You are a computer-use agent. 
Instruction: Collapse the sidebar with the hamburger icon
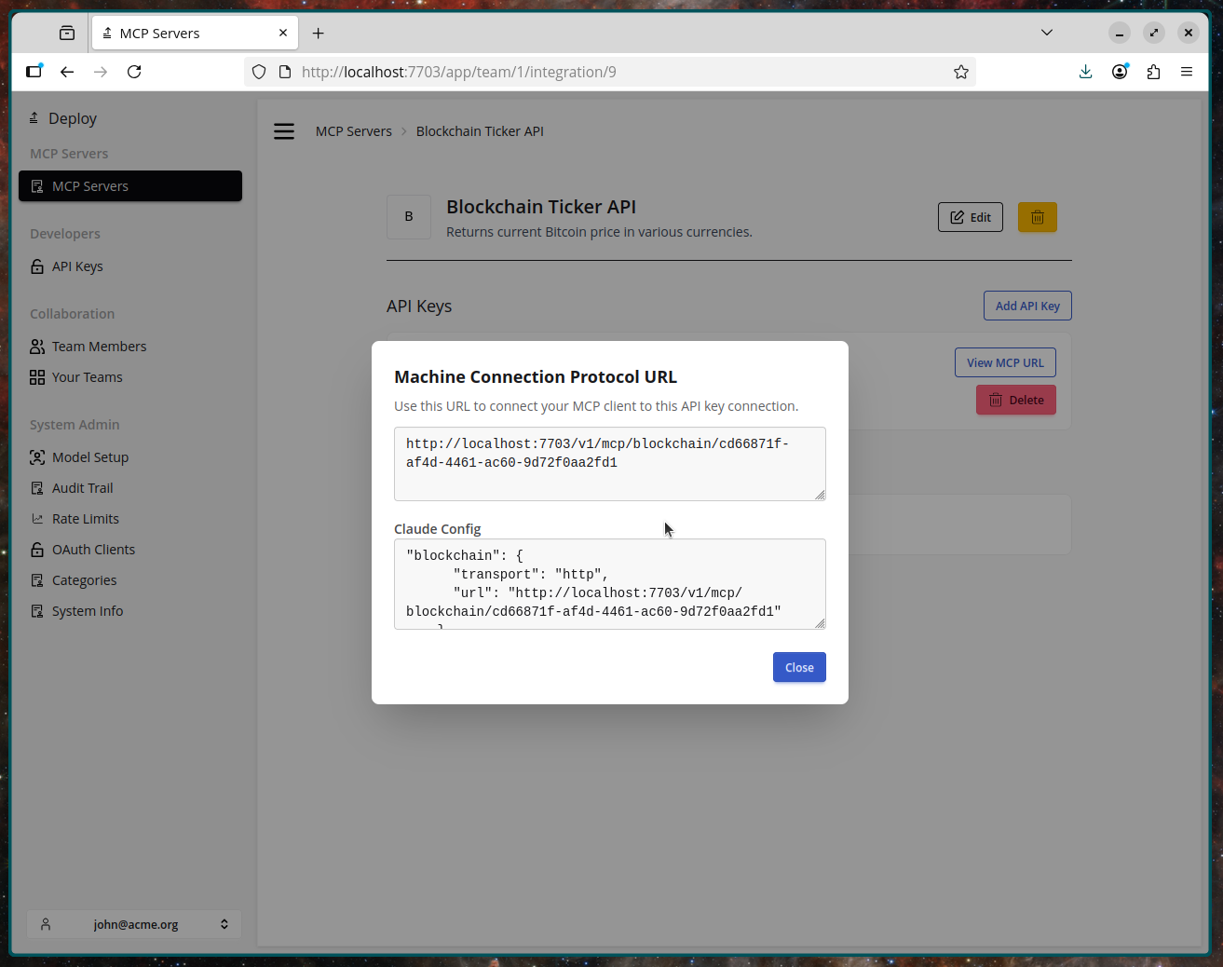coord(284,131)
